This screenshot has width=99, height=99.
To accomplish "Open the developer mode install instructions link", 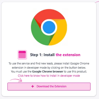I will (49, 76).
